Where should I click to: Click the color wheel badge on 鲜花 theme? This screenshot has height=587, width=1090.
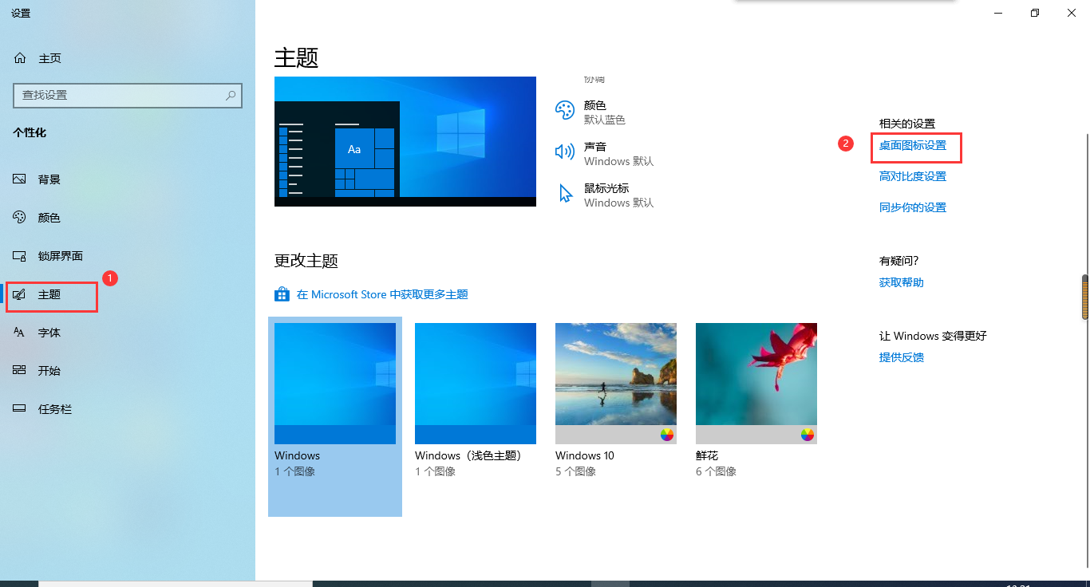(x=808, y=435)
